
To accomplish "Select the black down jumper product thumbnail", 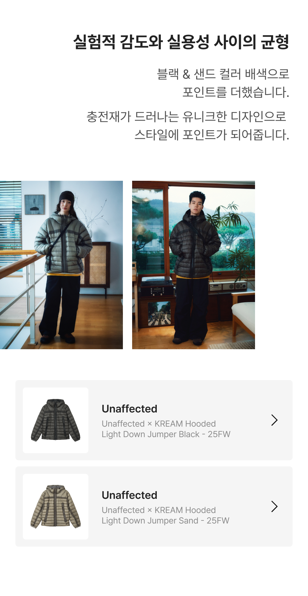I will coord(55,420).
